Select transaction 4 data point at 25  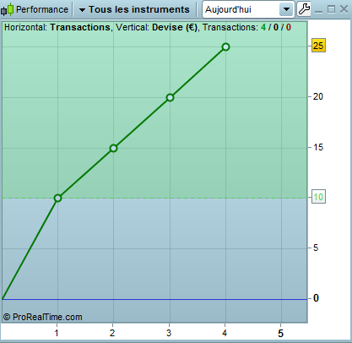(225, 47)
